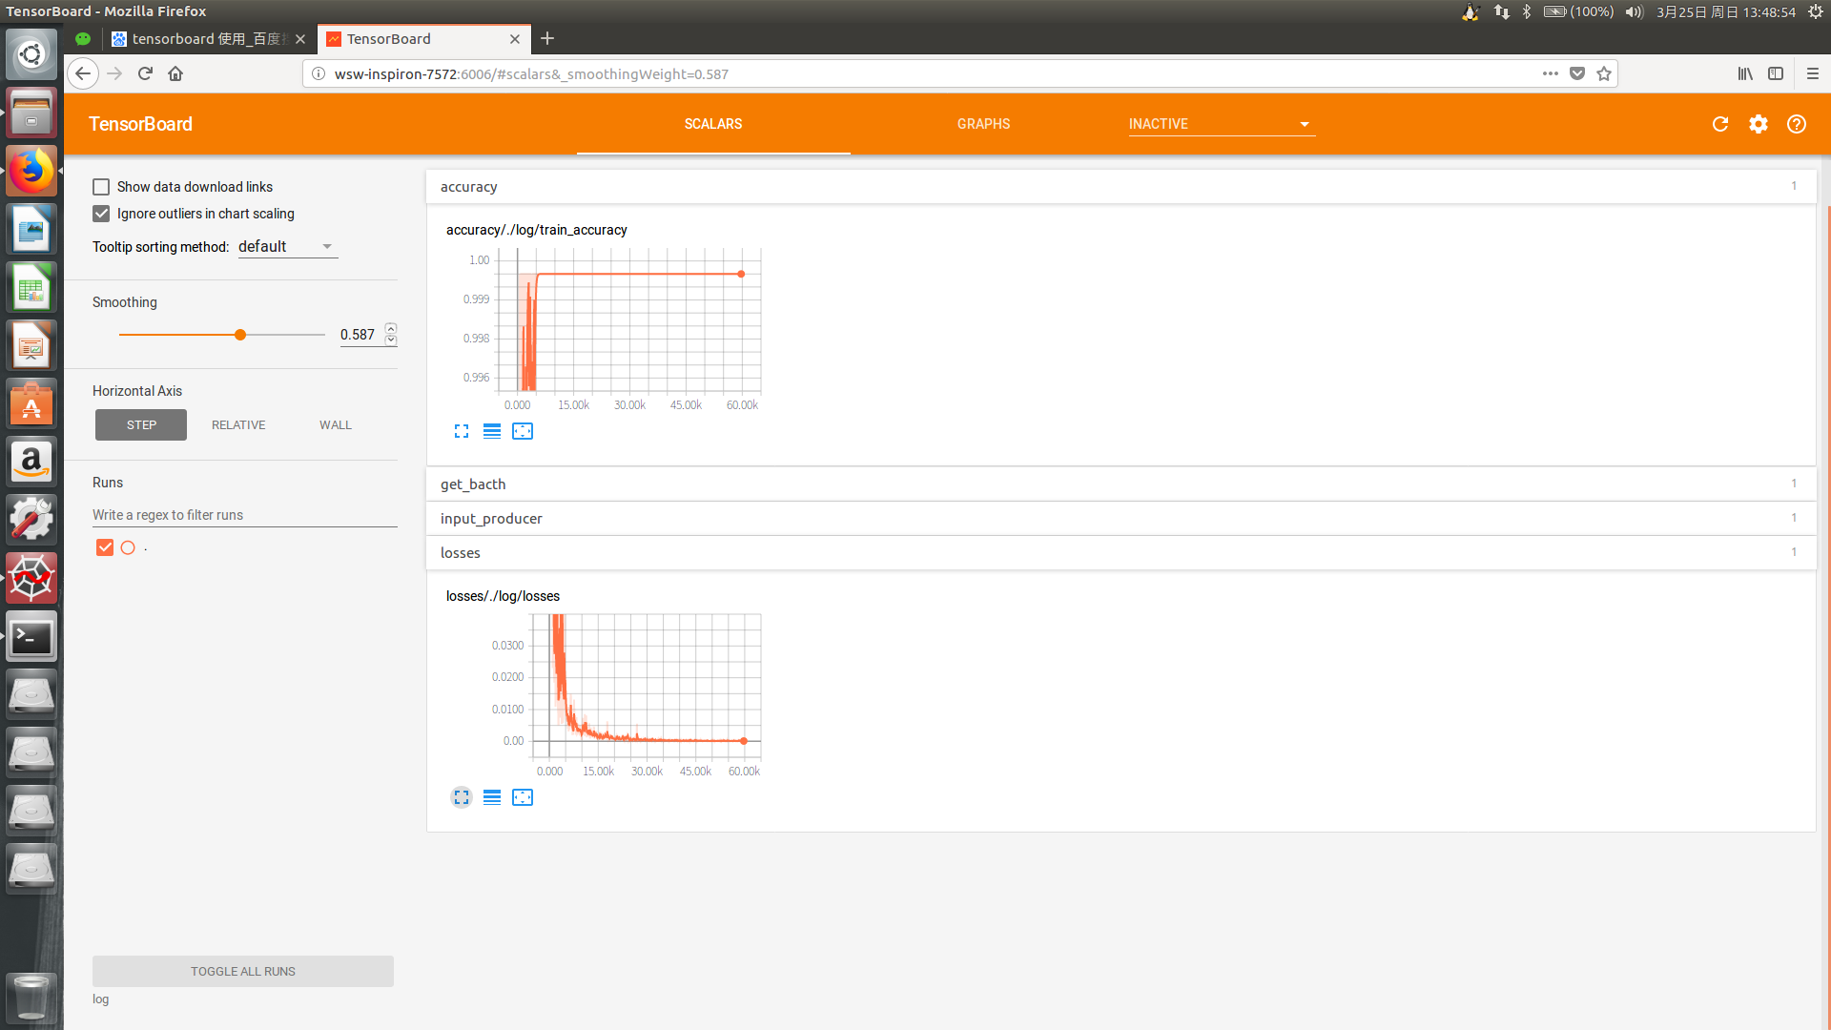This screenshot has height=1030, width=1831.
Task: Open the INACTIVE plugins dropdown
Action: point(1221,124)
